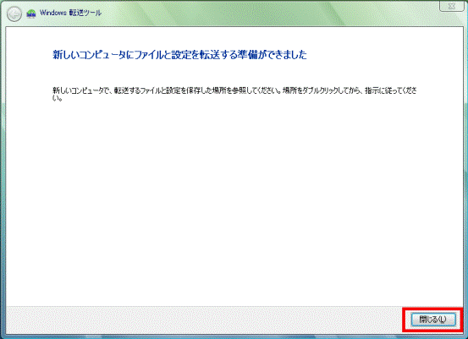The height and width of the screenshot is (339, 468).
Task: Go back using the round arrow button
Action: tap(14, 14)
